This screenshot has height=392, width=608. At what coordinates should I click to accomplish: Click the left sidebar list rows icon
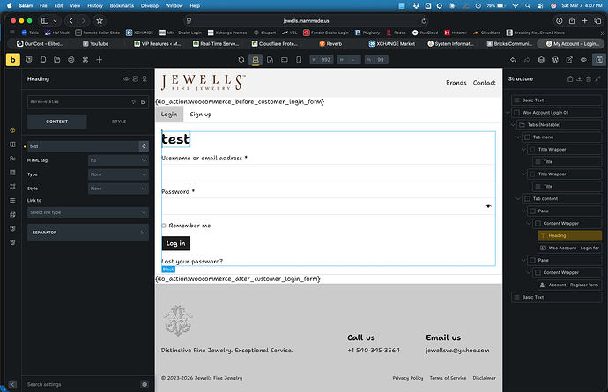click(12, 201)
